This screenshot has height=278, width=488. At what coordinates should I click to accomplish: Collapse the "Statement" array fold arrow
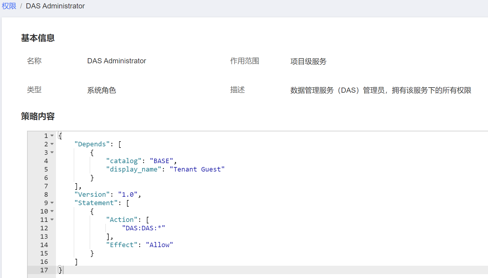[52, 203]
